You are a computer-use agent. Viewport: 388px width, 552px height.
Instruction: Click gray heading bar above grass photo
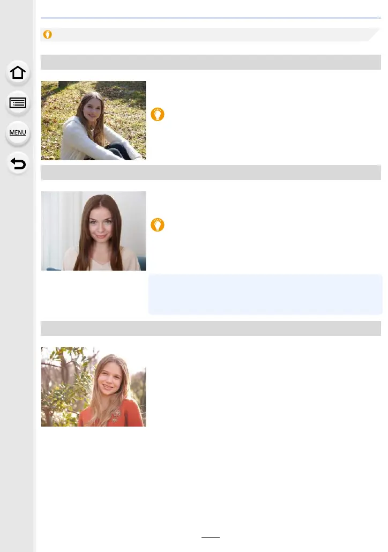(211, 62)
